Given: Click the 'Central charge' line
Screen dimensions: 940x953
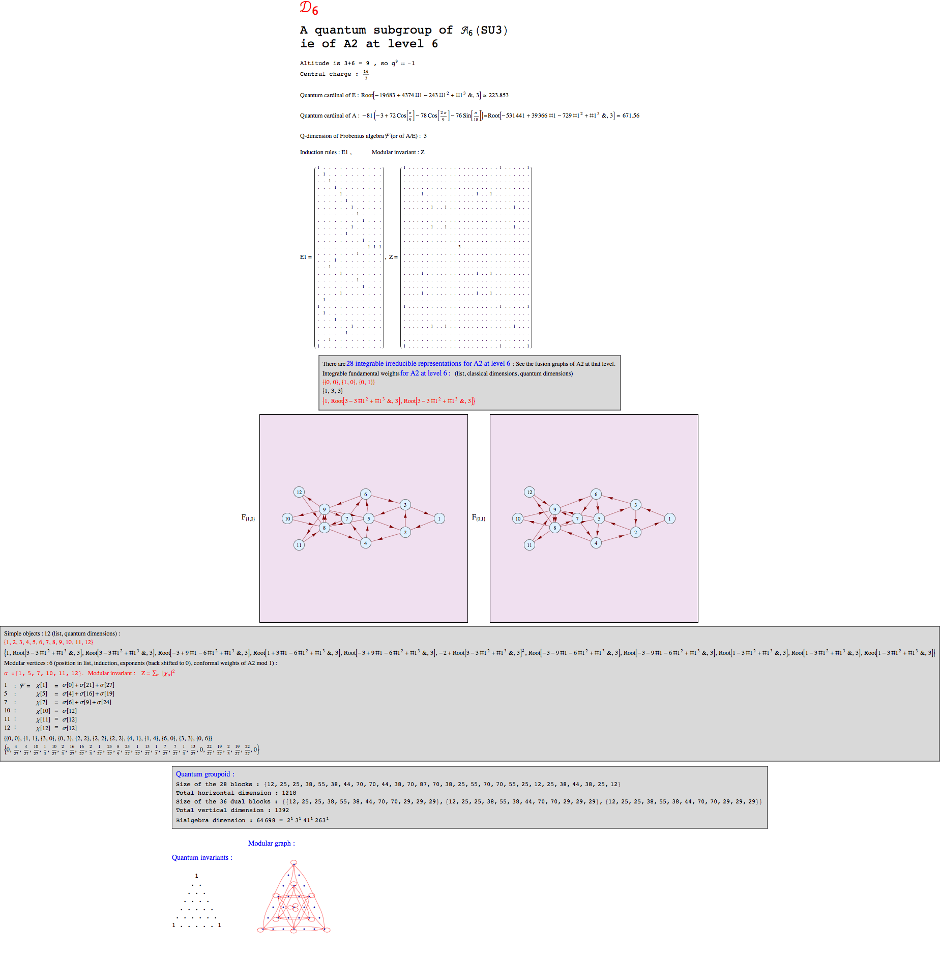Looking at the screenshot, I should (x=334, y=74).
